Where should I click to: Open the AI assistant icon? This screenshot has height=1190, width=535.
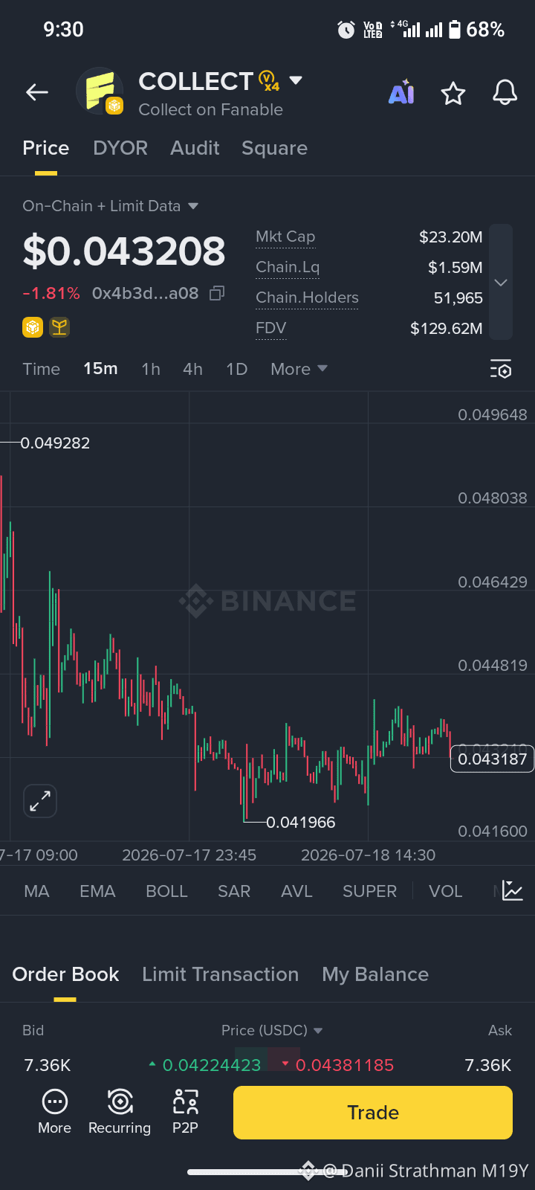click(x=401, y=92)
